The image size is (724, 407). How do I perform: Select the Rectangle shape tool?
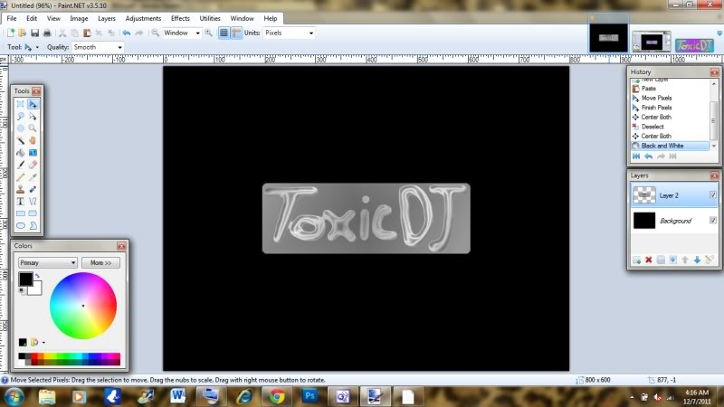(20, 213)
